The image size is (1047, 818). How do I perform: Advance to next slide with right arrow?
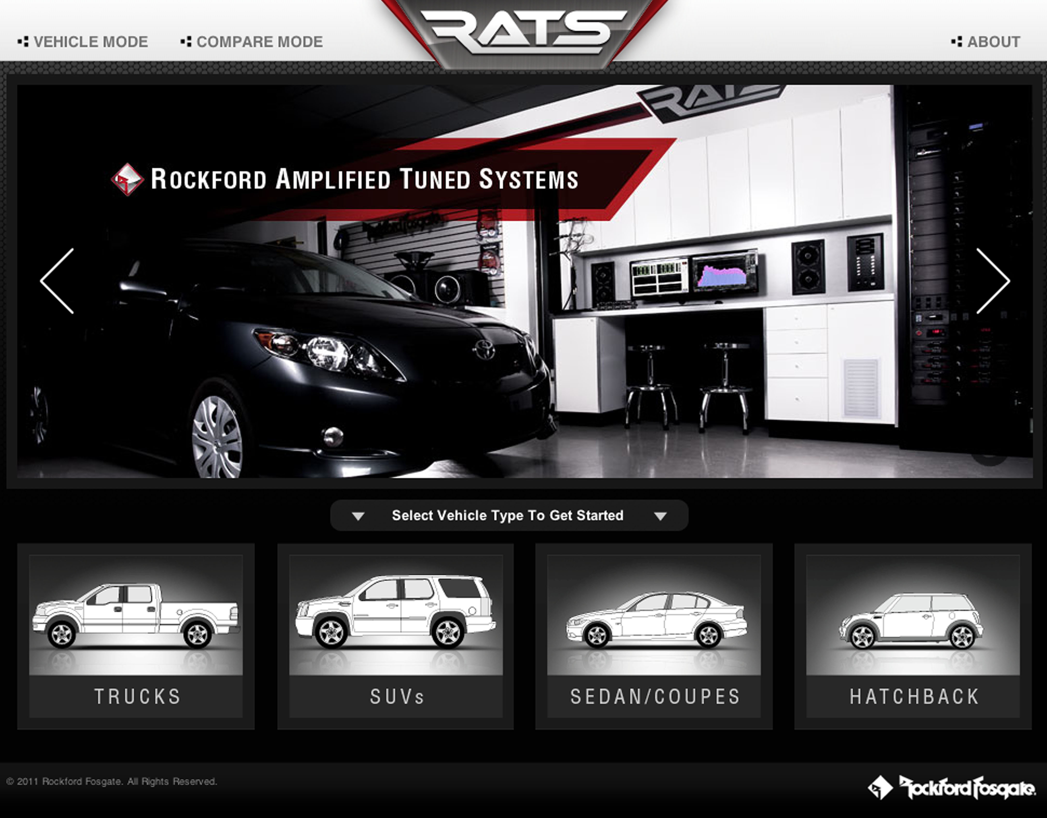coord(993,281)
